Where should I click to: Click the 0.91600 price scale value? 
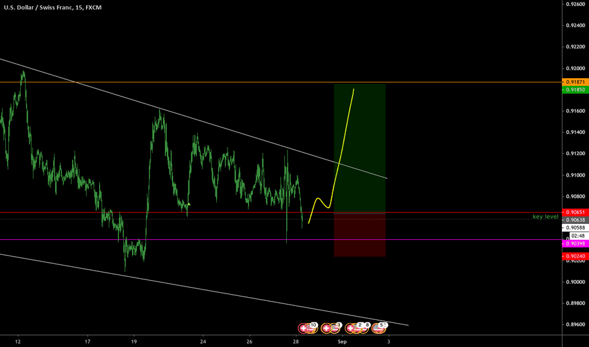[x=576, y=110]
